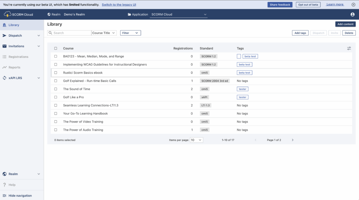Click the Help question mark icon

[x=4, y=185]
